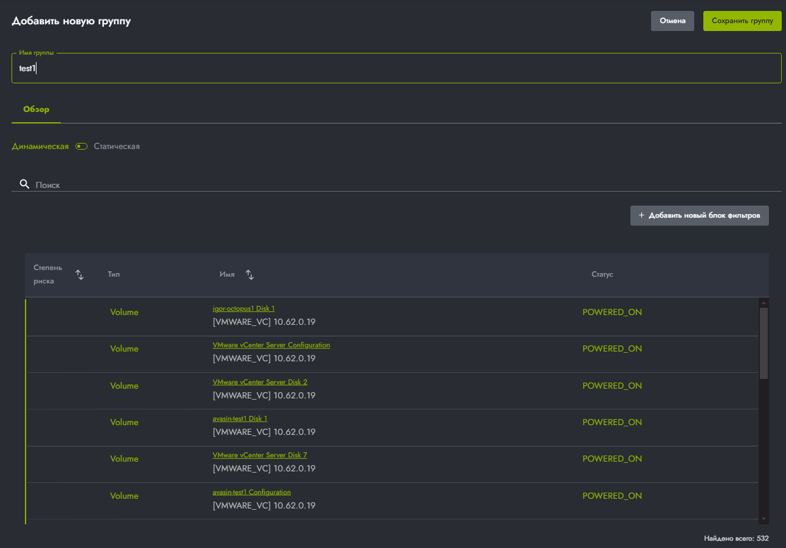Click the table vertical scrollbar thumb
This screenshot has height=548, width=786.
(x=764, y=343)
